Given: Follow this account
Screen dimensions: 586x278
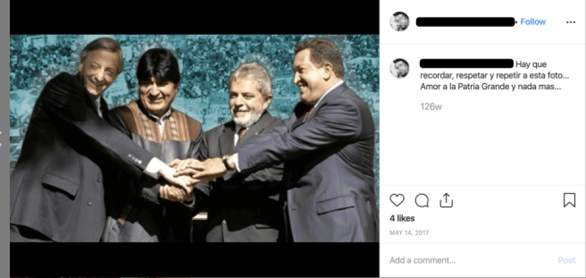Looking at the screenshot, I should pyautogui.click(x=533, y=22).
